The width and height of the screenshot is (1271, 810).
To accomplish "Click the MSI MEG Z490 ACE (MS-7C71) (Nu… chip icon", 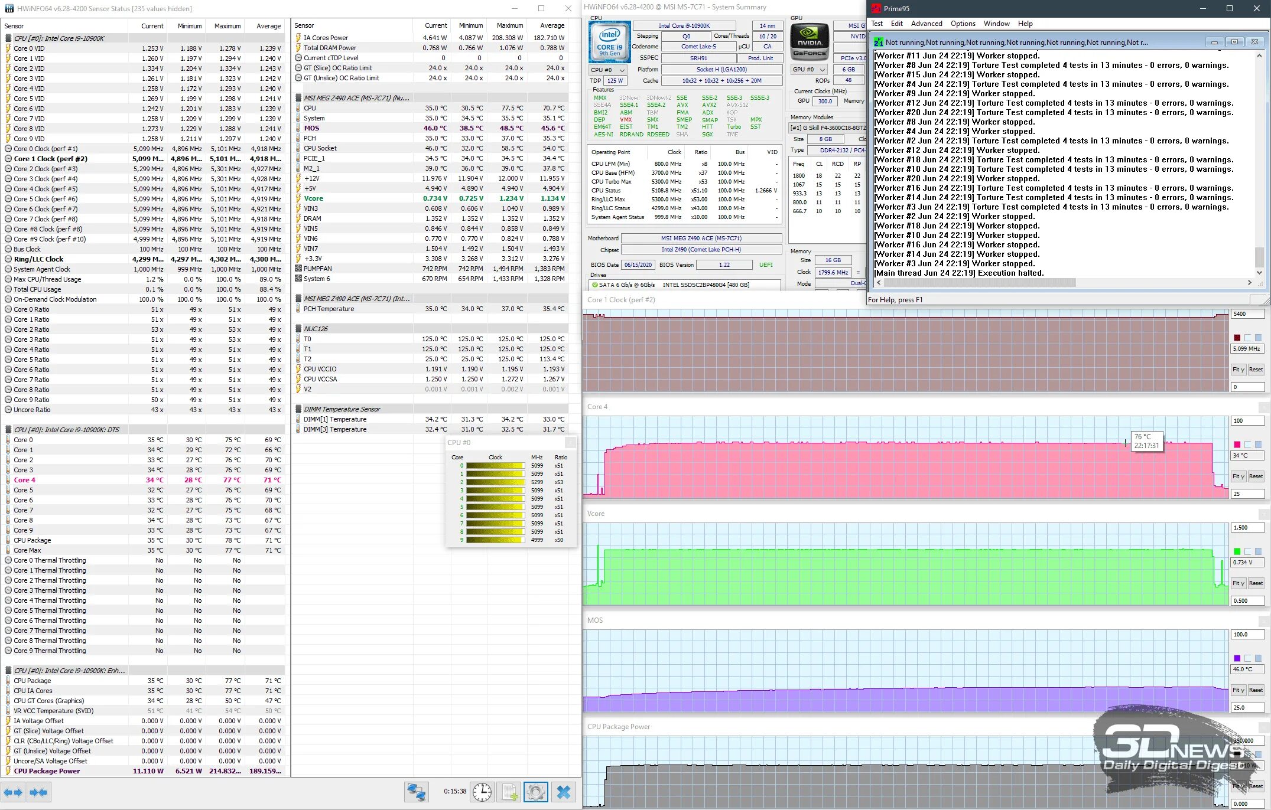I will point(298,98).
